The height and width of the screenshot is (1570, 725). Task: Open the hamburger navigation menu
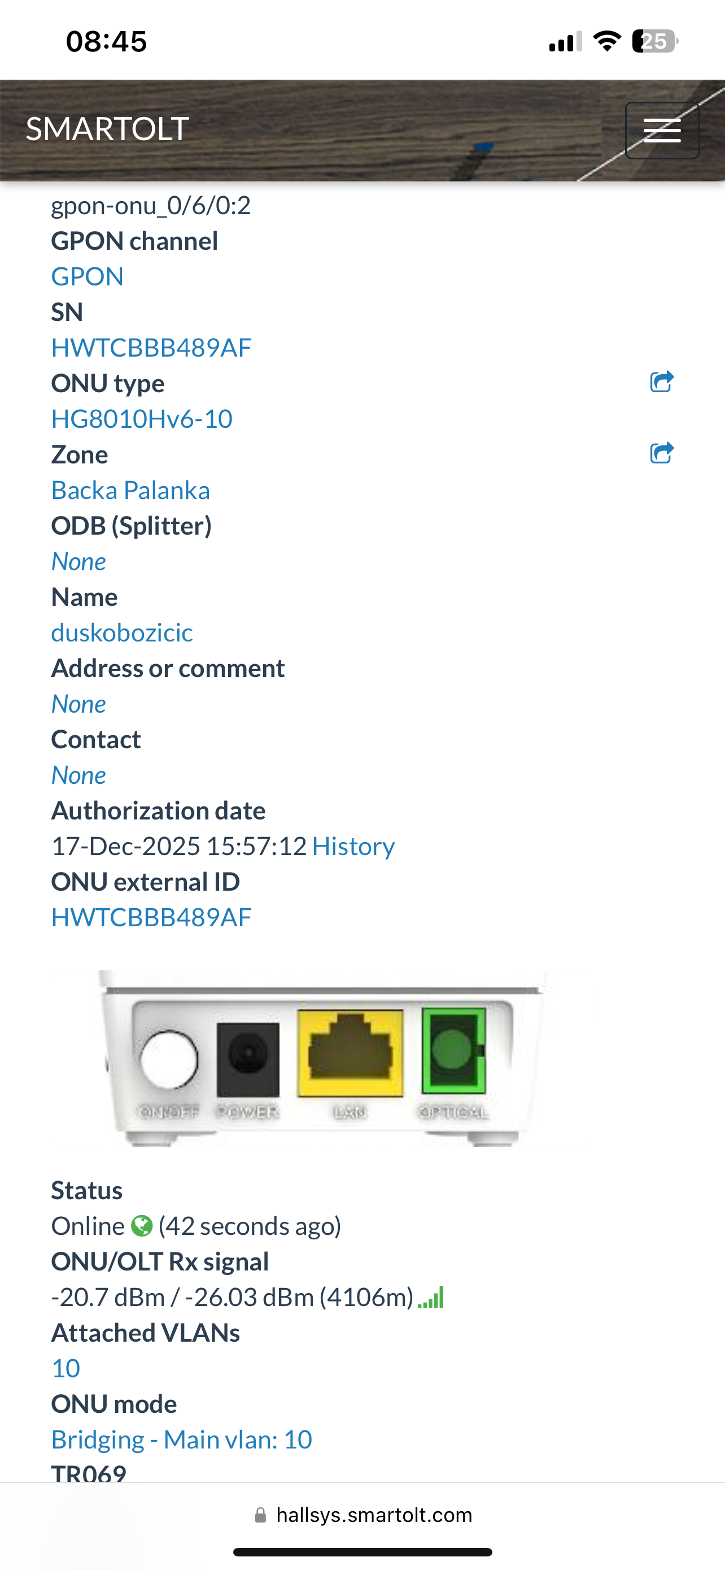pos(662,131)
